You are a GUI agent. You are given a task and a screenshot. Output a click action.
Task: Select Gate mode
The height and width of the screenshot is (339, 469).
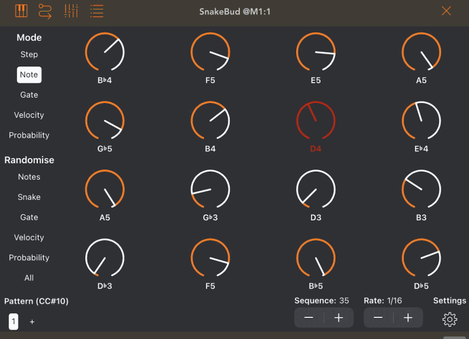coord(29,95)
